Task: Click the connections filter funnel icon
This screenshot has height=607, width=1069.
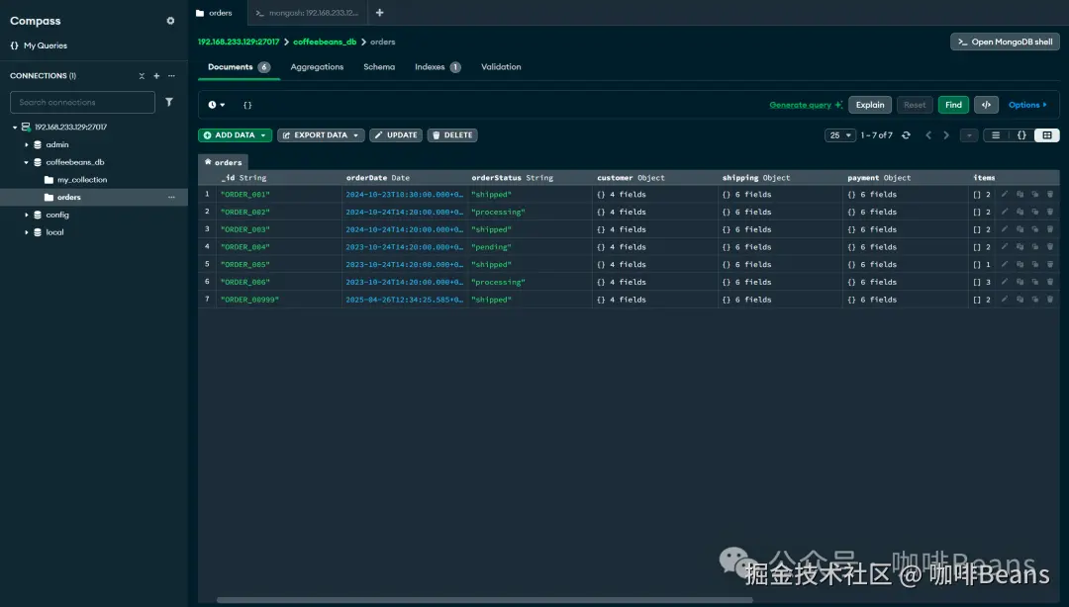Action: [169, 102]
